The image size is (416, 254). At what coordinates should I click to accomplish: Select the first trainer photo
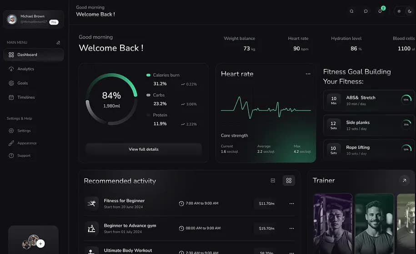click(x=333, y=223)
